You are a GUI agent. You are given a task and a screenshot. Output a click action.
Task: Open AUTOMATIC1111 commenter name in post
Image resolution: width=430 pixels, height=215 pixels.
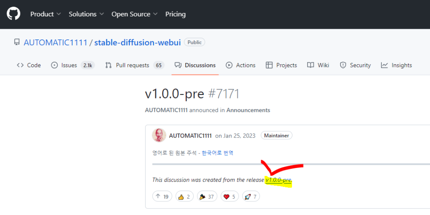191,136
